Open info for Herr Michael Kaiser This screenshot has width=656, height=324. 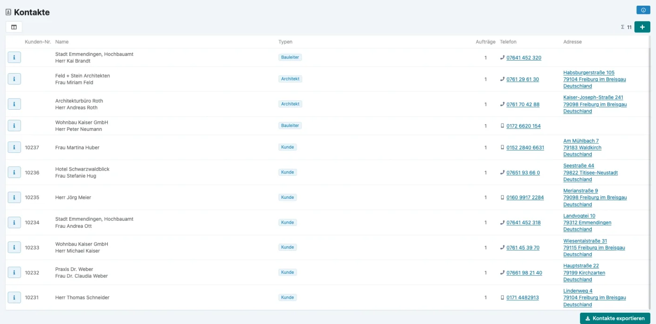[x=14, y=248]
